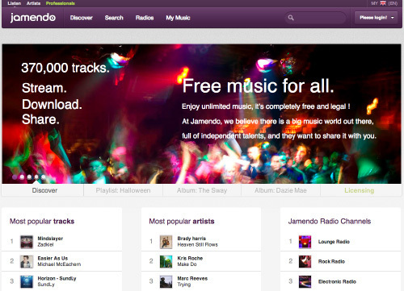Open Electronic Radio link
The width and height of the screenshot is (404, 291).
(x=337, y=281)
